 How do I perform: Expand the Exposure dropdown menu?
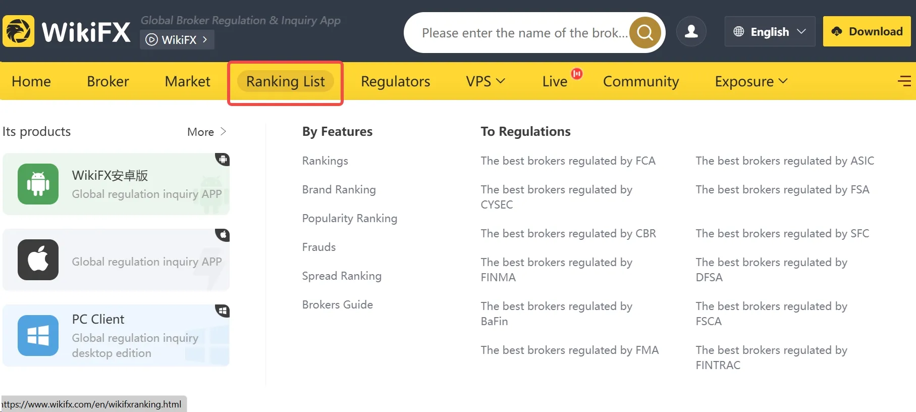coord(751,81)
